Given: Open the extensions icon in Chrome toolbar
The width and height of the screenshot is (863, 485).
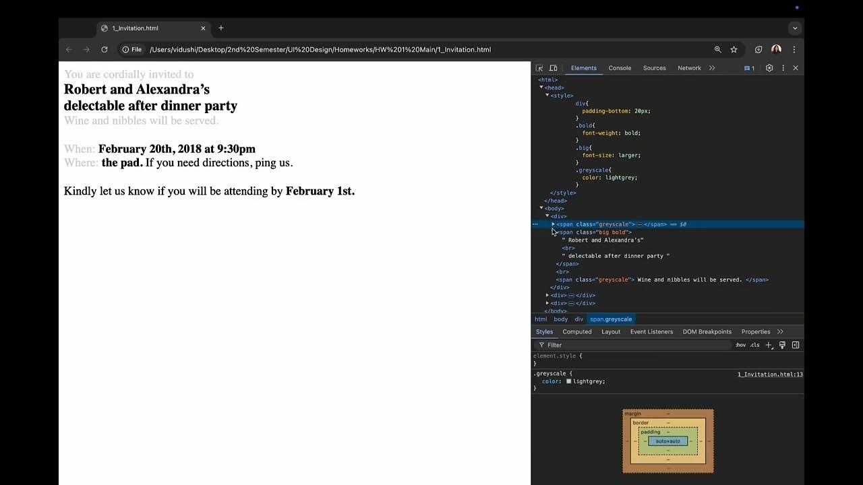Looking at the screenshot, I should pos(758,49).
